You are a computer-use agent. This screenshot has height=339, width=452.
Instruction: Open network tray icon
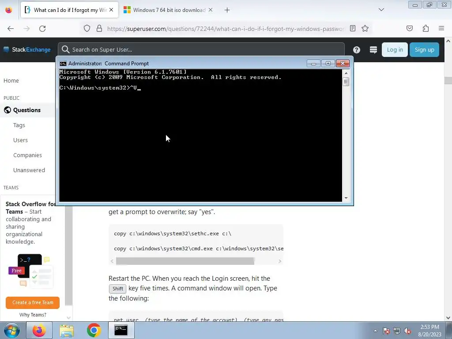click(x=397, y=331)
